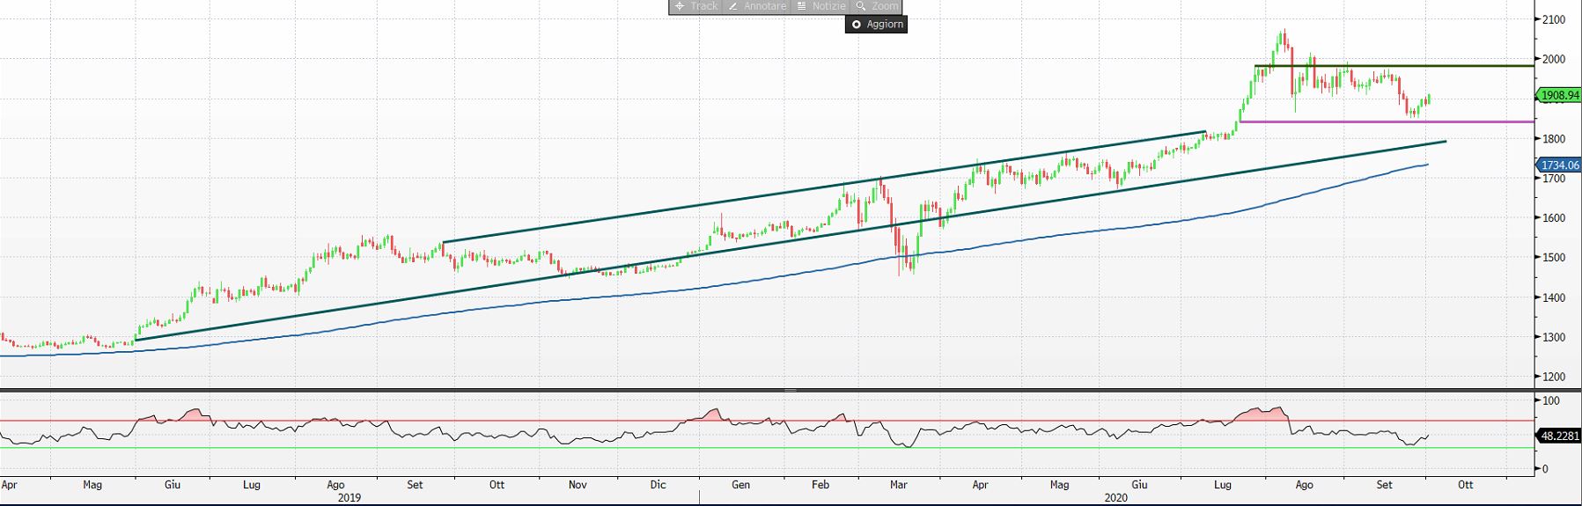Click the Mar month label on time axis
Screen dimensions: 1582x506
(x=899, y=485)
